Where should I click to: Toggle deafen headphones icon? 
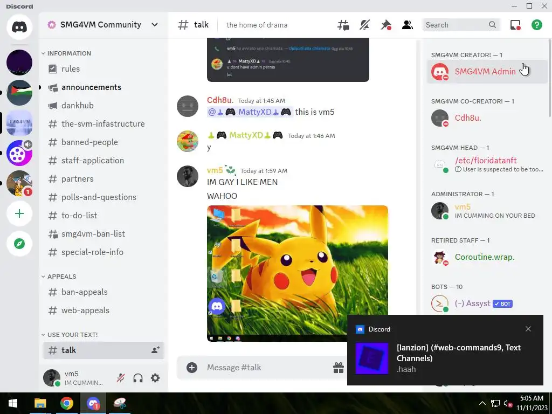[x=138, y=378]
